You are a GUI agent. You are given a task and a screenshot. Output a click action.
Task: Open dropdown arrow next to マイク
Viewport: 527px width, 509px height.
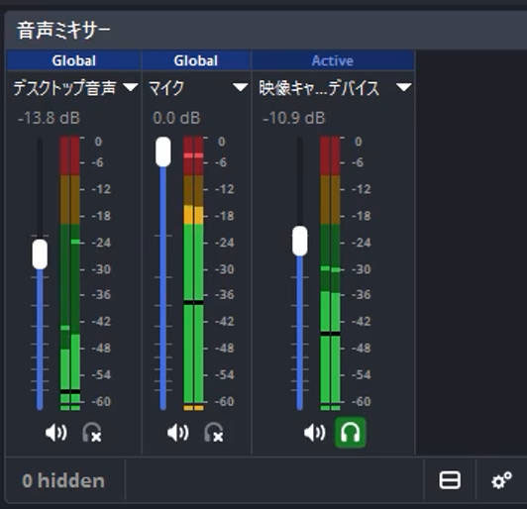tap(241, 87)
